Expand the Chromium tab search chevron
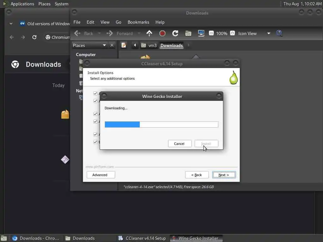 point(11,24)
